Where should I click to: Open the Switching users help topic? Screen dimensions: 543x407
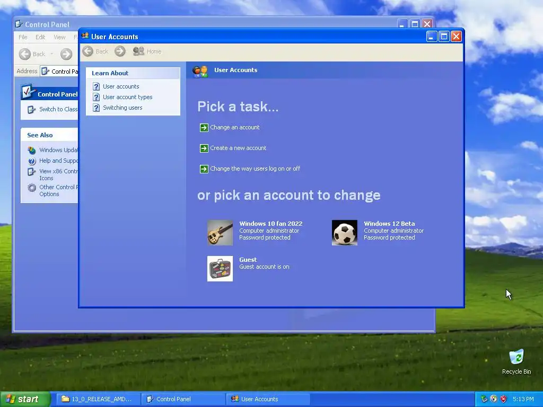[122, 108]
